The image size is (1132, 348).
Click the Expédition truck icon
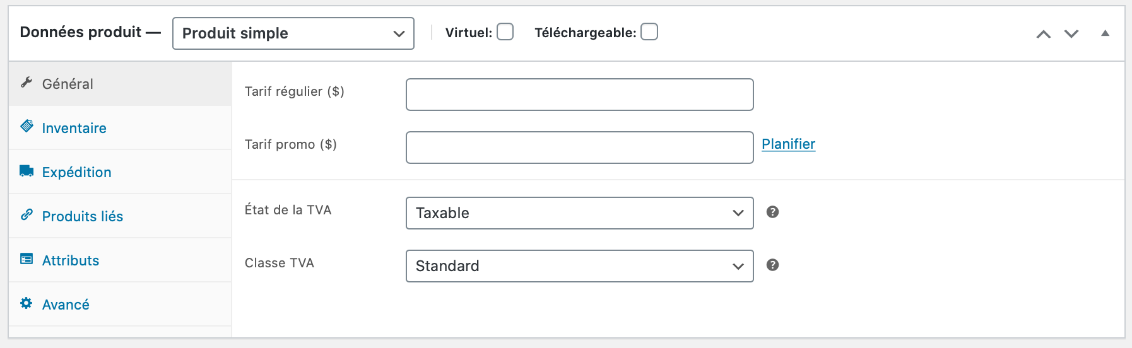tap(27, 171)
